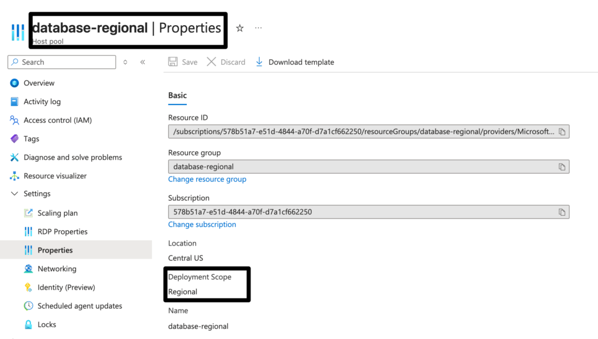
Task: Click the Change resource group link
Action: pyautogui.click(x=207, y=179)
